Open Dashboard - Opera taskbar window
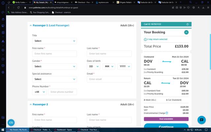Screen dimensions: 211x132 64,130
